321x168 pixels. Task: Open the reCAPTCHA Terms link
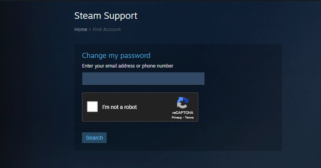pos(189,118)
